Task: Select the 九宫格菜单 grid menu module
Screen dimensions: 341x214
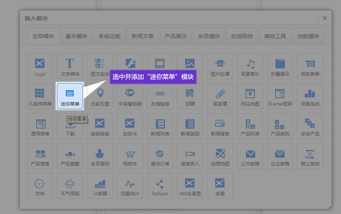Action: [40, 96]
